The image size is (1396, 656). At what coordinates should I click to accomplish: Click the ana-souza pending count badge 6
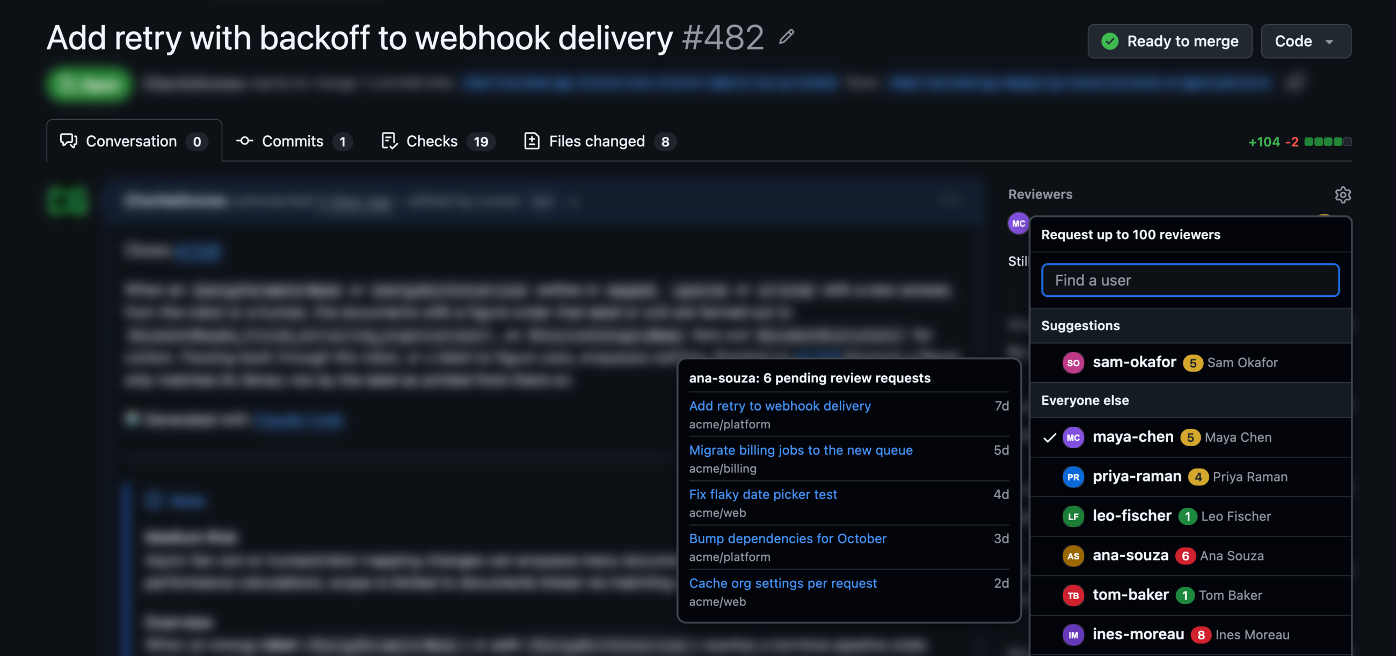click(1184, 556)
